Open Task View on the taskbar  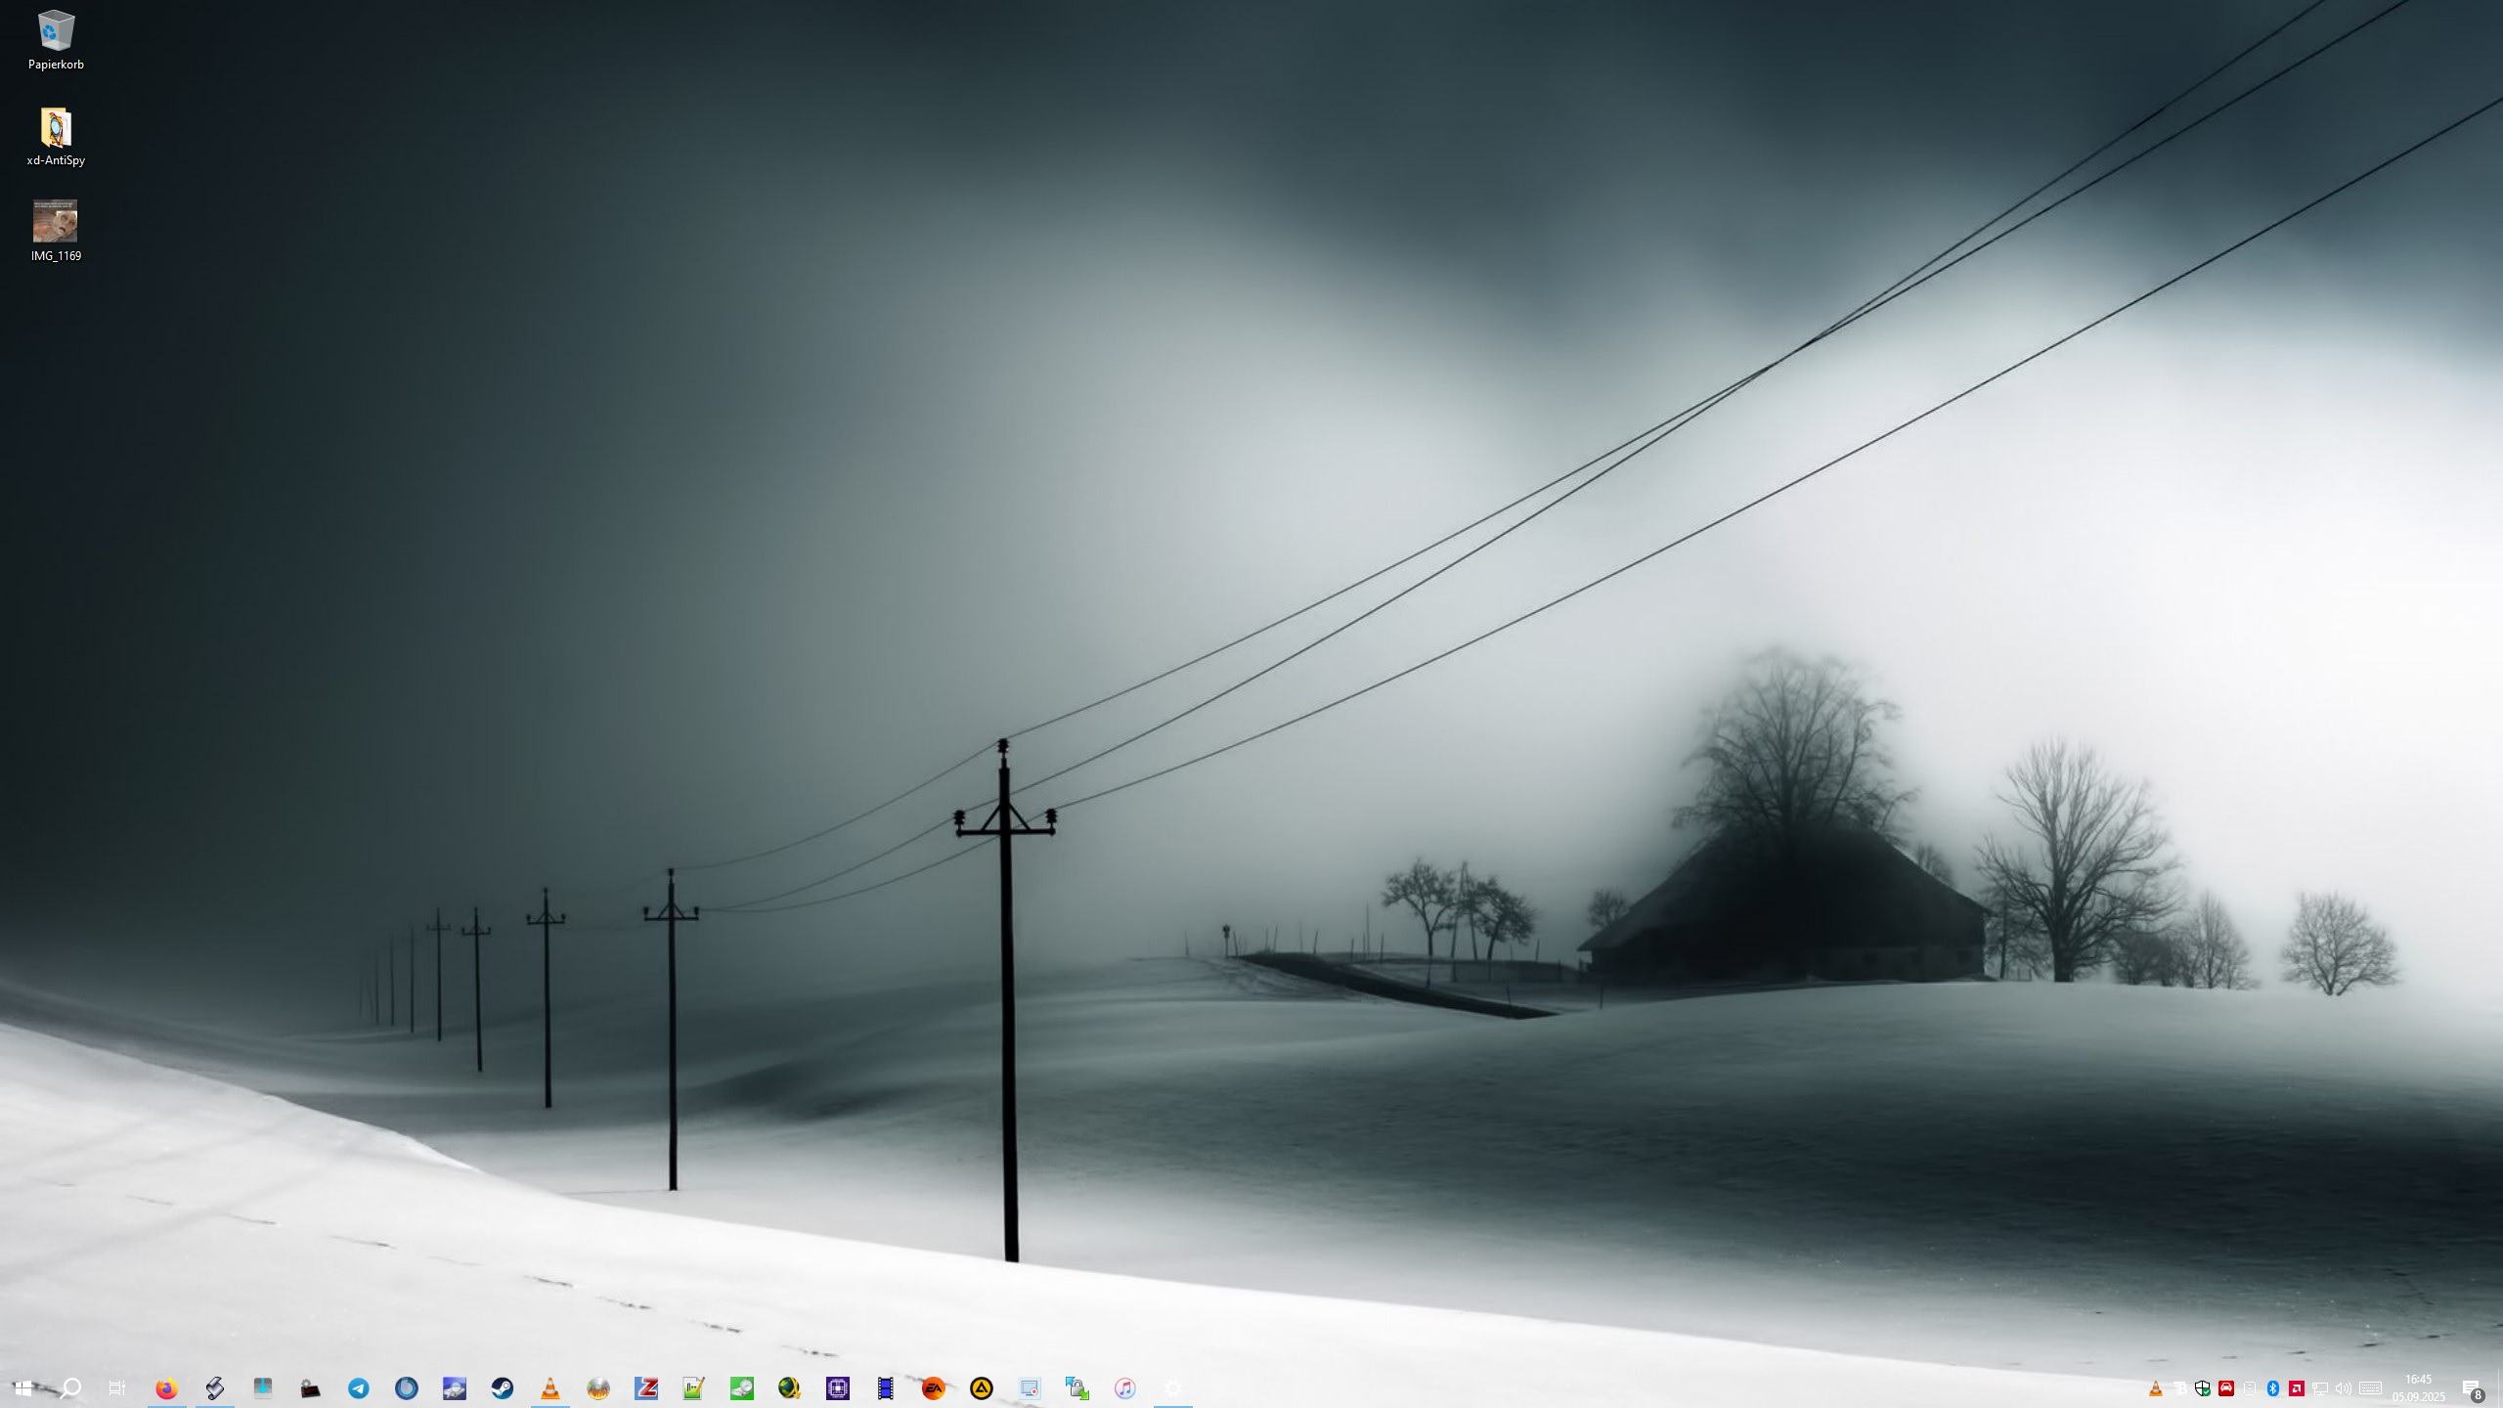(x=117, y=1387)
